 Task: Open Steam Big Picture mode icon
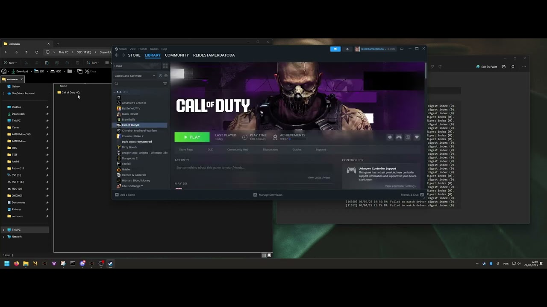pos(401,49)
